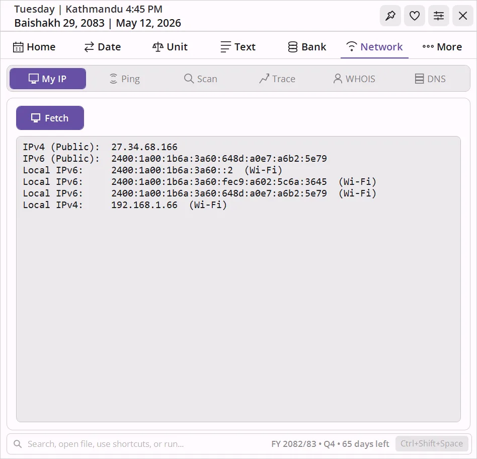Click the Ping signal icon
This screenshot has width=477, height=459.
113,79
